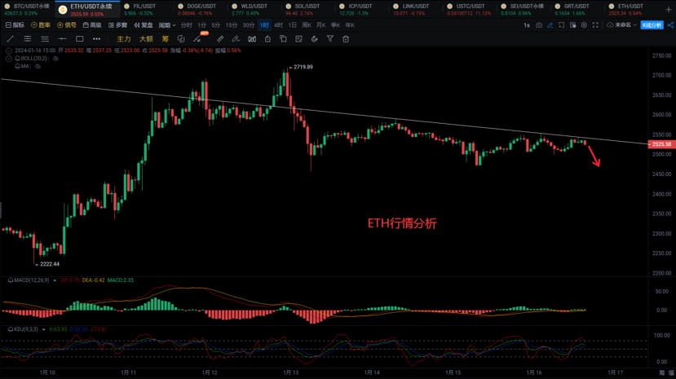Enter fullscreen chart mode
The height and width of the screenshot is (379, 676).
(x=595, y=25)
